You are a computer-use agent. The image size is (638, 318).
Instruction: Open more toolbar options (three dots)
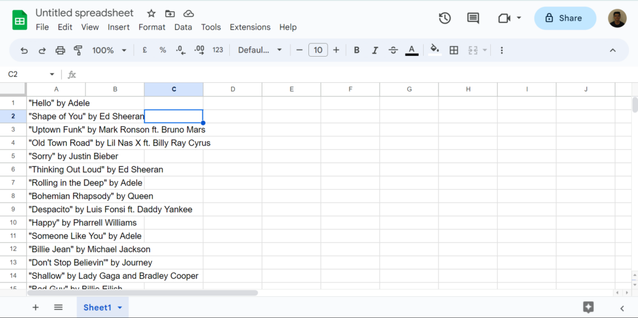(x=502, y=50)
